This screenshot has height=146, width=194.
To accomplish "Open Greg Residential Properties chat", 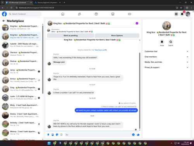I will [21, 89].
